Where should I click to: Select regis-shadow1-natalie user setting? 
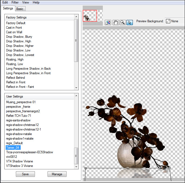pos(20,139)
